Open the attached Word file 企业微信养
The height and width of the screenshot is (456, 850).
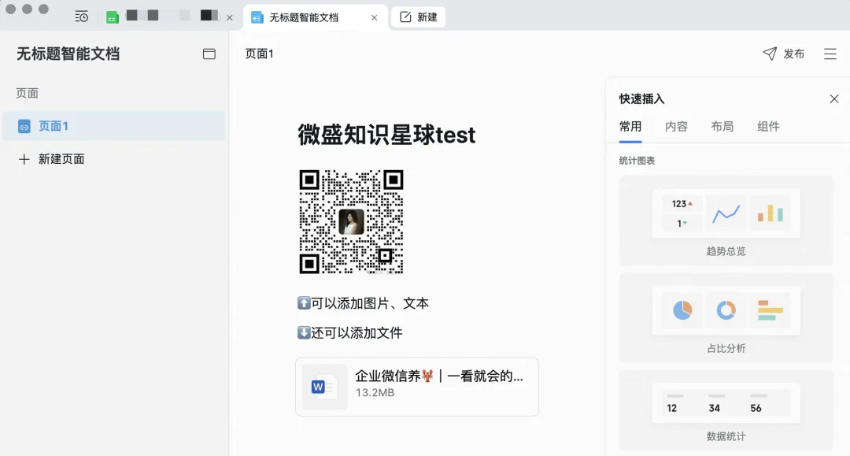(417, 387)
